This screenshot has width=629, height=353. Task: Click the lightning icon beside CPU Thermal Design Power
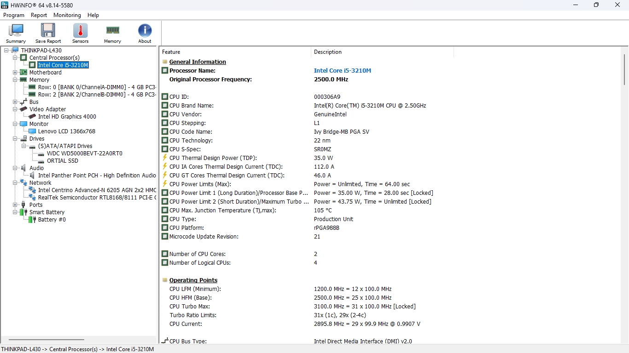pyautogui.click(x=165, y=158)
